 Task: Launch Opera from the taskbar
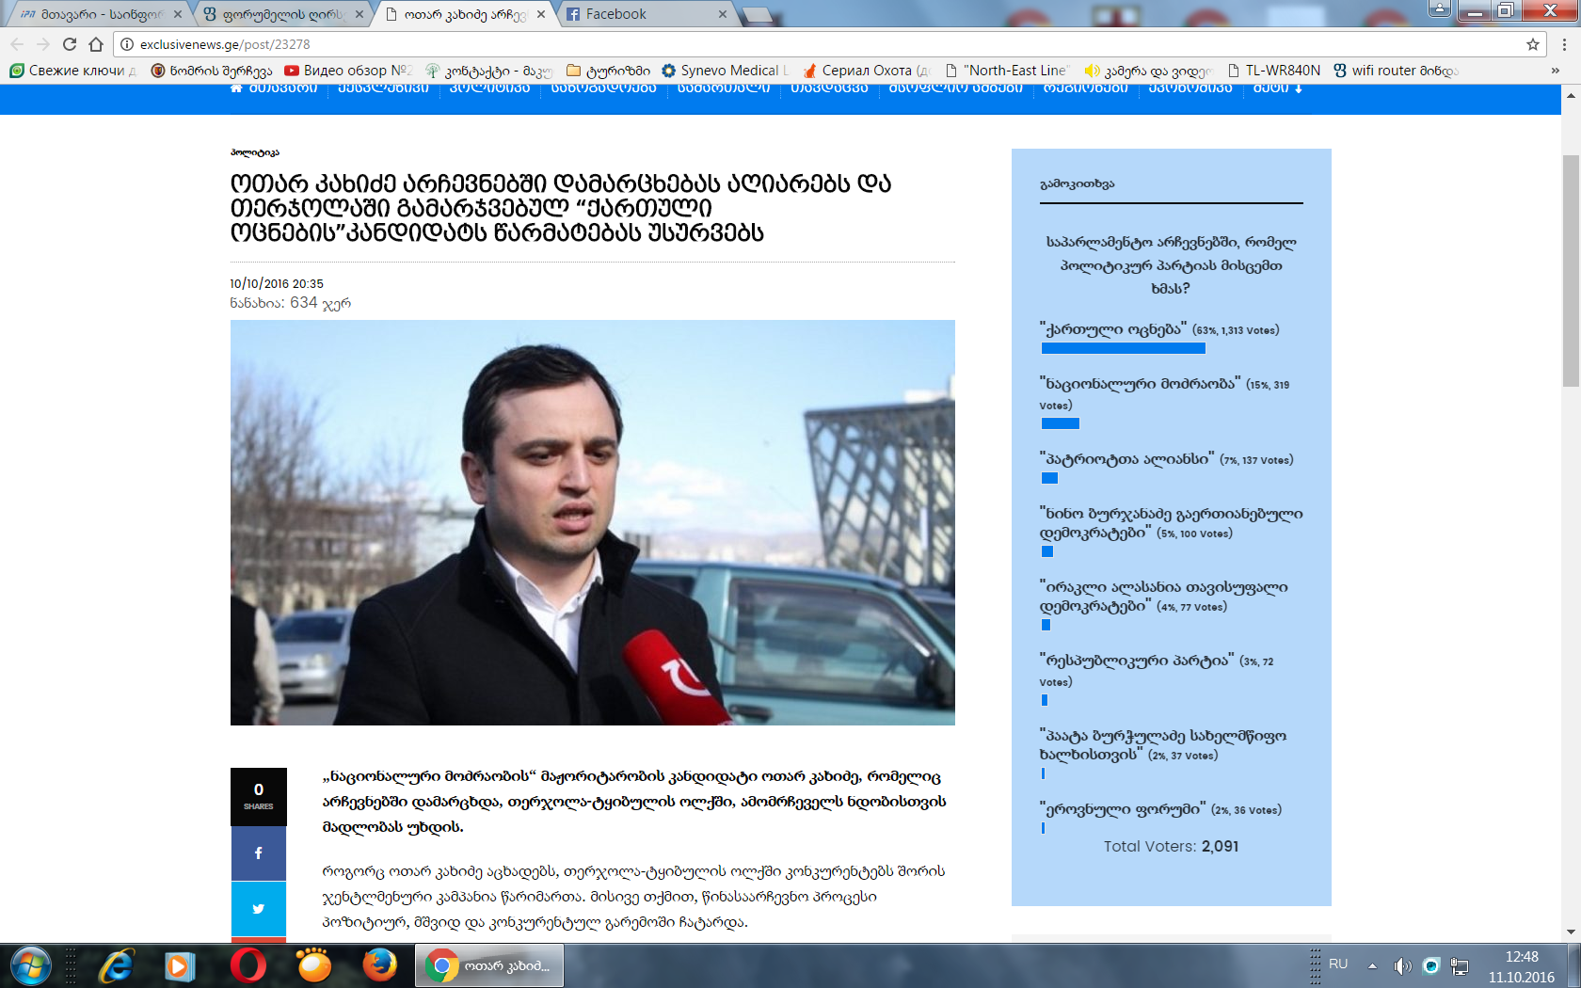(248, 966)
